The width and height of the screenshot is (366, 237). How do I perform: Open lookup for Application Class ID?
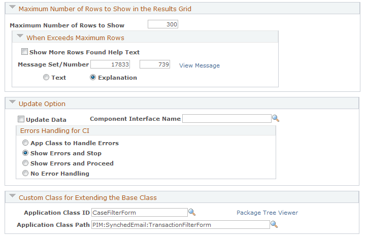pyautogui.click(x=192, y=212)
